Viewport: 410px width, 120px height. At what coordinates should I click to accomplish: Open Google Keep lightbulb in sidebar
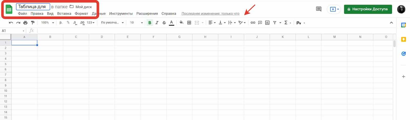(x=403, y=39)
